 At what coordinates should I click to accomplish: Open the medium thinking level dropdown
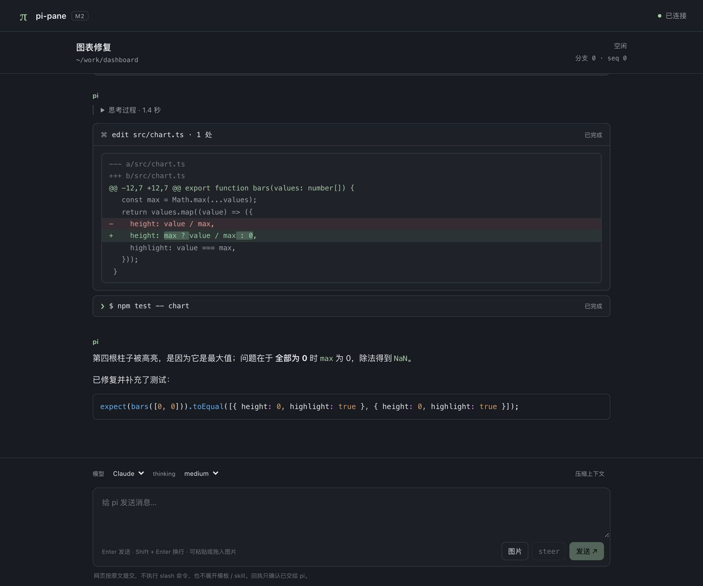(x=201, y=473)
